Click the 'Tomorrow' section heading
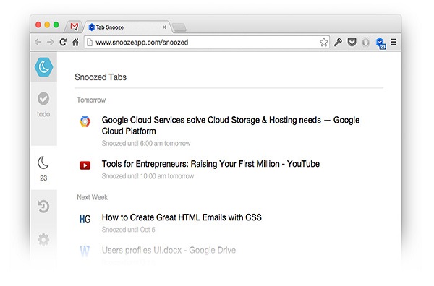Screen dimensions: 434x286 coord(91,100)
